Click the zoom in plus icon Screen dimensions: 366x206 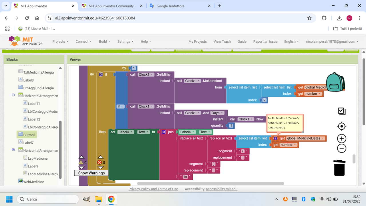point(342,139)
